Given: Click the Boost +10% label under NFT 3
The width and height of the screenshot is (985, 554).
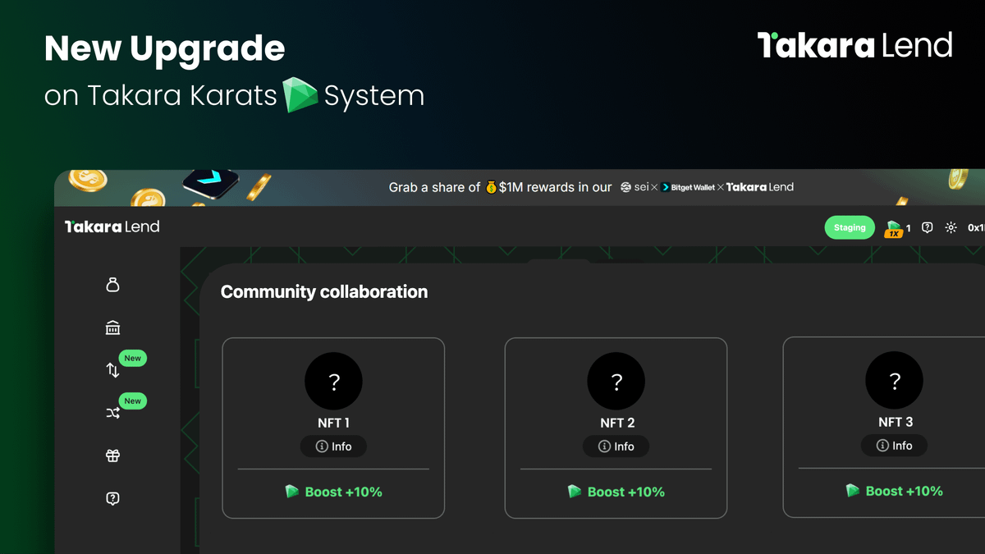Looking at the screenshot, I should [x=894, y=490].
